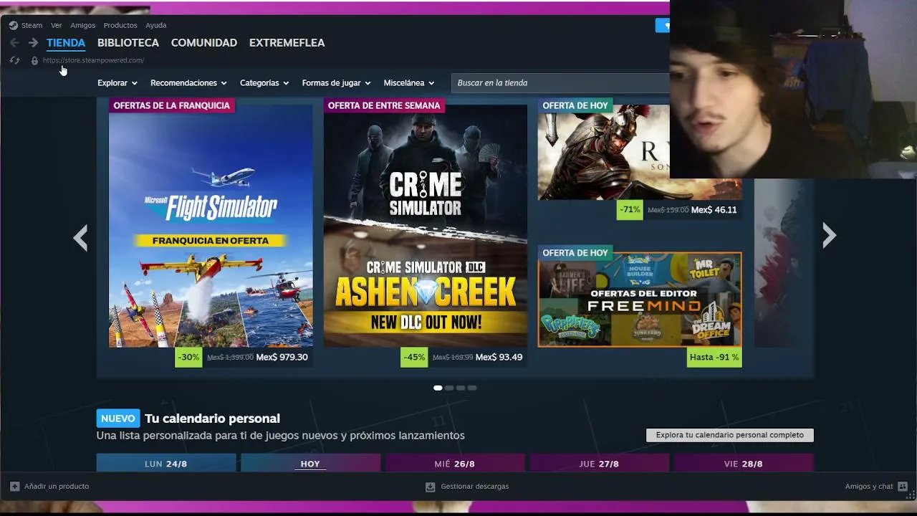Viewport: 917px width, 516px height.
Task: Go forward with the right navigation arrow
Action: coord(33,43)
